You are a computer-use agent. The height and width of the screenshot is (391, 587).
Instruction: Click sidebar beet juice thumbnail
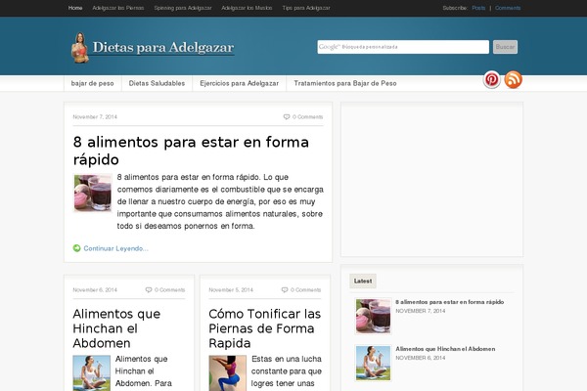pyautogui.click(x=374, y=316)
